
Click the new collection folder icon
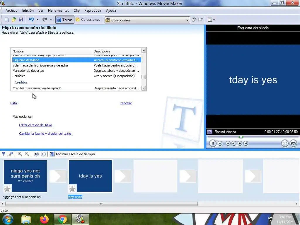coord(200,20)
